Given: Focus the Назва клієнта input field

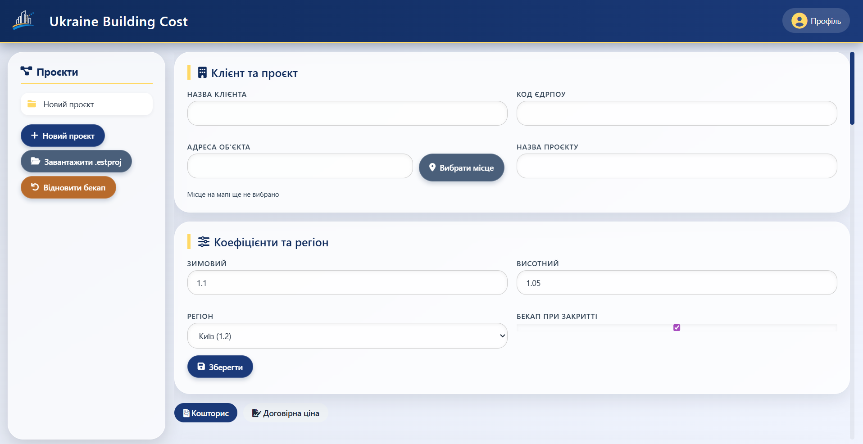Looking at the screenshot, I should (x=347, y=113).
